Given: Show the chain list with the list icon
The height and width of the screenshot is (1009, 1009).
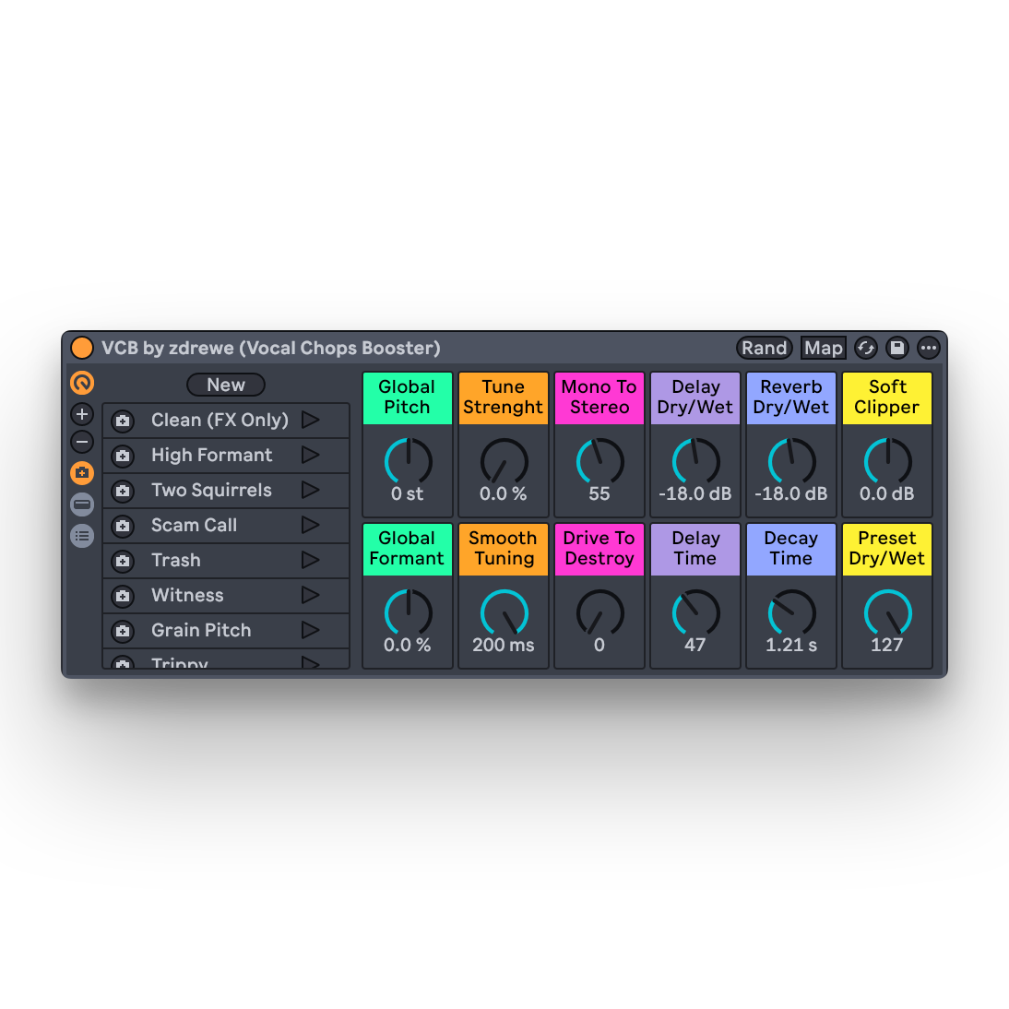Looking at the screenshot, I should pyautogui.click(x=82, y=536).
